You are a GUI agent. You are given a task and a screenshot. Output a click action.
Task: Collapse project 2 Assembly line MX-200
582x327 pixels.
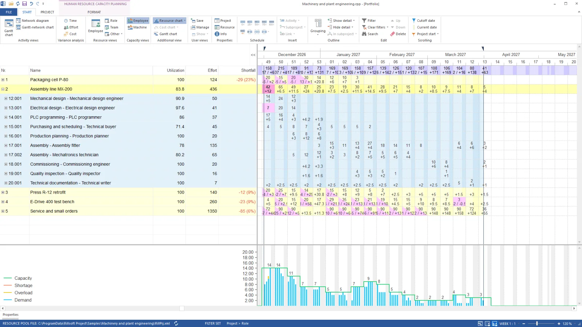click(3, 89)
